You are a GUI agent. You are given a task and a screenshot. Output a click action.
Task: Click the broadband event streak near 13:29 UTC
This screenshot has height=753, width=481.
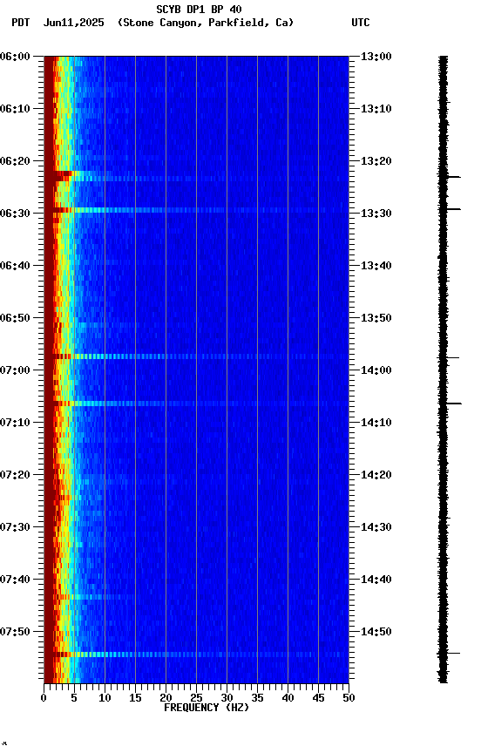click(x=196, y=210)
